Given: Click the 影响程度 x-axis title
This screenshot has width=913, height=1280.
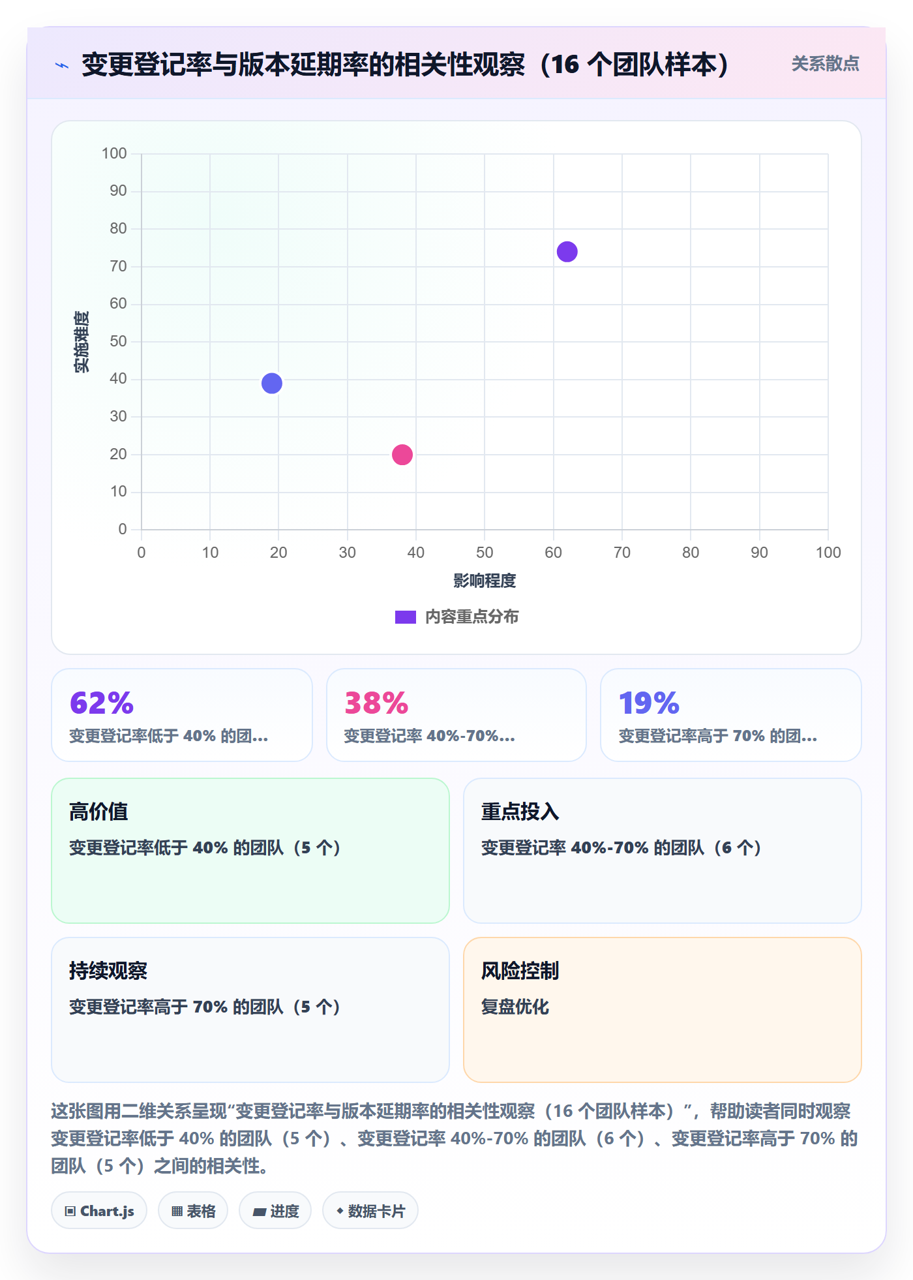Looking at the screenshot, I should (x=485, y=581).
